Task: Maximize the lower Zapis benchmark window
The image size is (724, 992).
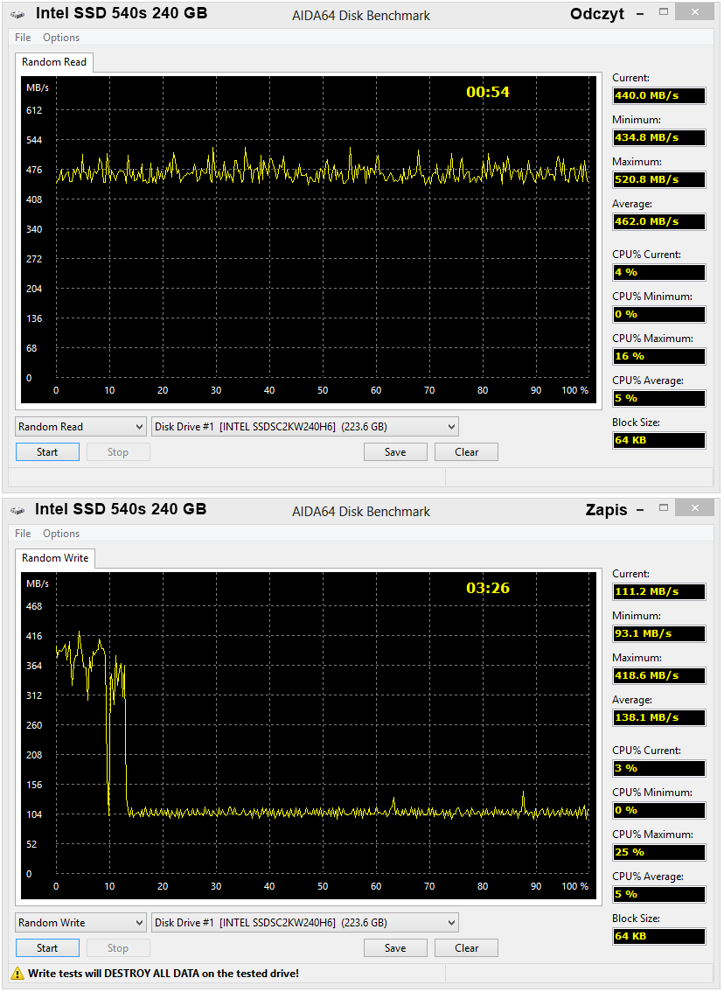Action: coord(664,507)
